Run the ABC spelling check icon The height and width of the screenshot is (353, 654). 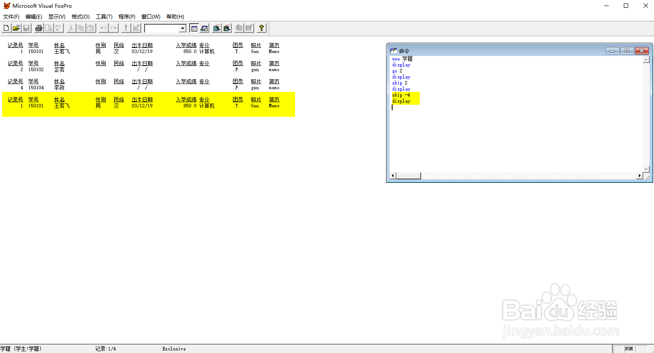(x=59, y=28)
